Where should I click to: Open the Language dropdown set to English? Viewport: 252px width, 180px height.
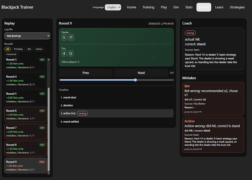pos(113,7)
